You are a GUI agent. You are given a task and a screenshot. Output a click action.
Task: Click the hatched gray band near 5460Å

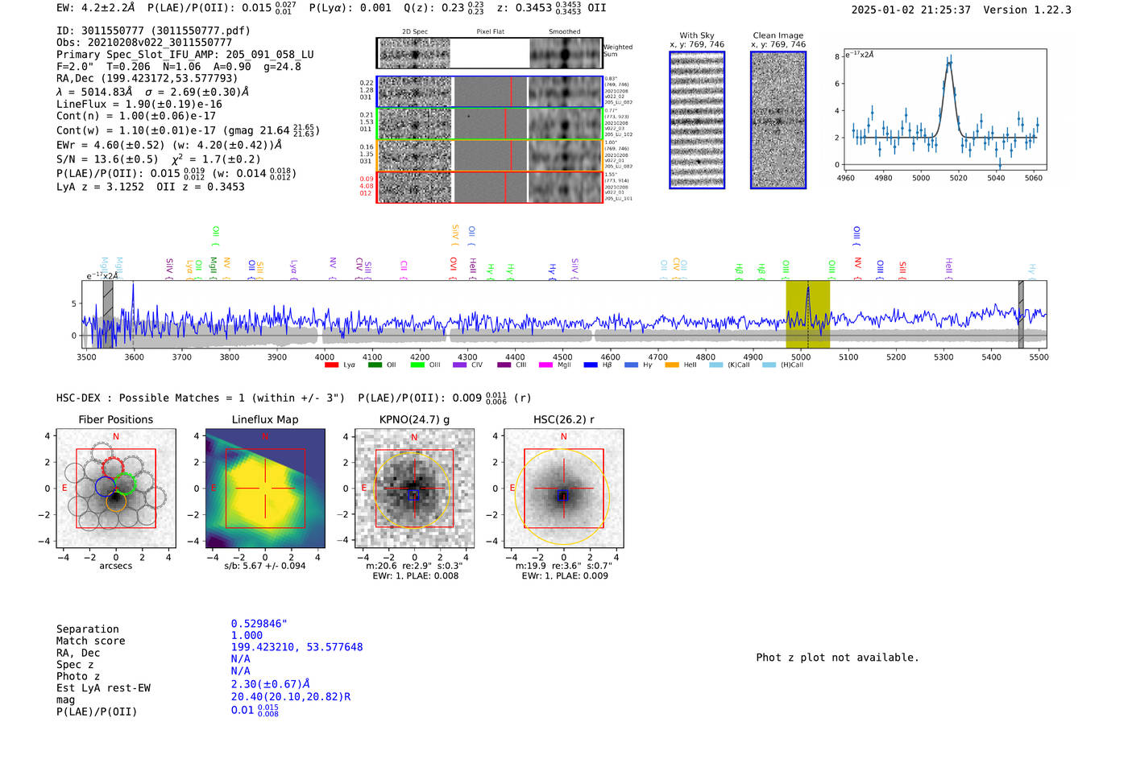[x=1021, y=314]
